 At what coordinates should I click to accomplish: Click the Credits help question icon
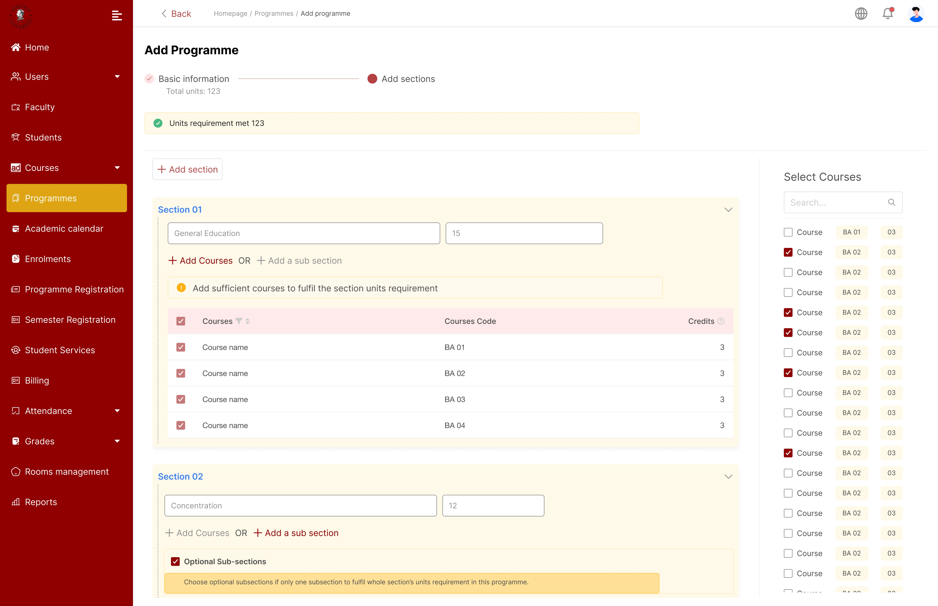(x=721, y=321)
